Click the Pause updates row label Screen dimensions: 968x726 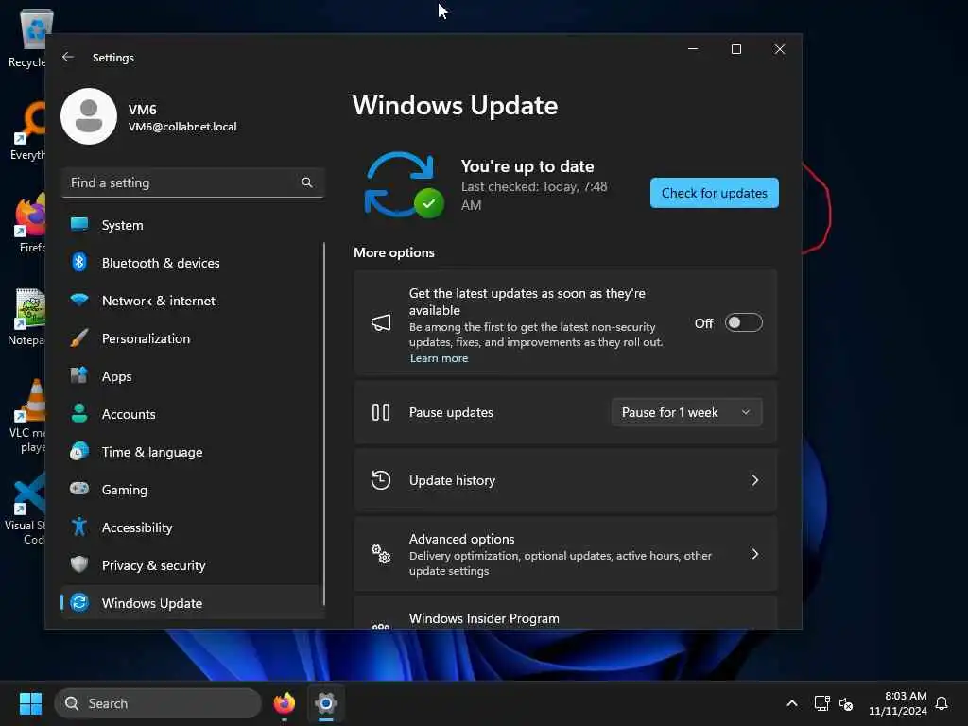[451, 412]
